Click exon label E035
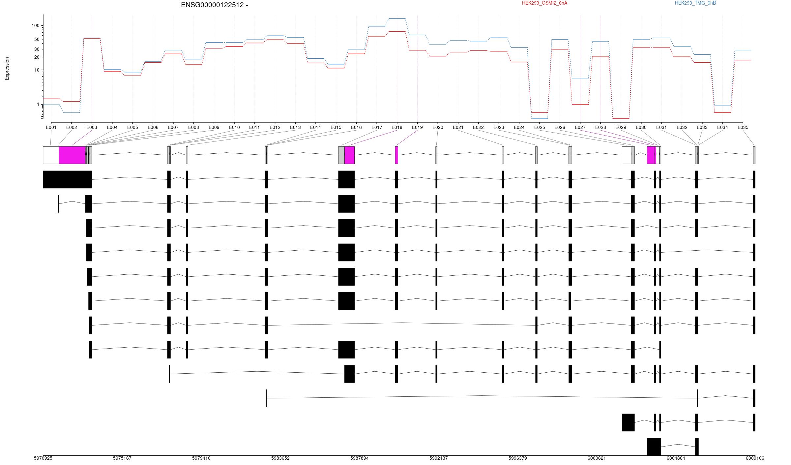The image size is (791, 465). pyautogui.click(x=743, y=127)
